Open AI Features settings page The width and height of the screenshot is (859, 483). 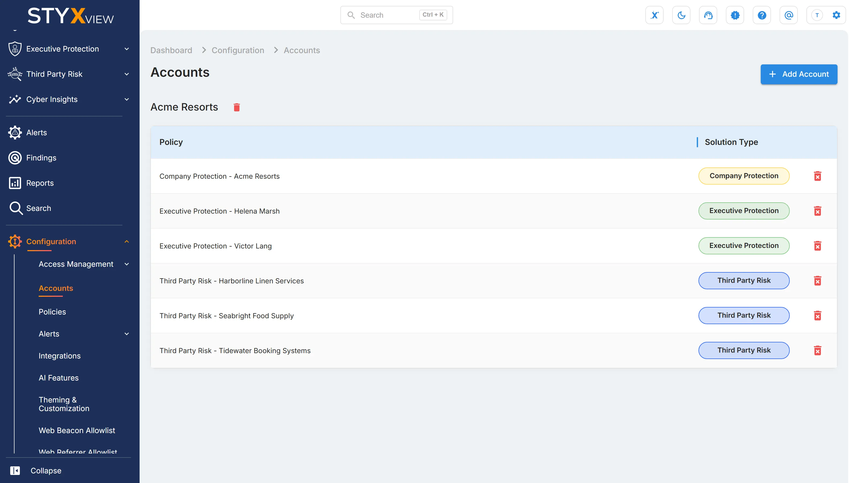coord(58,378)
